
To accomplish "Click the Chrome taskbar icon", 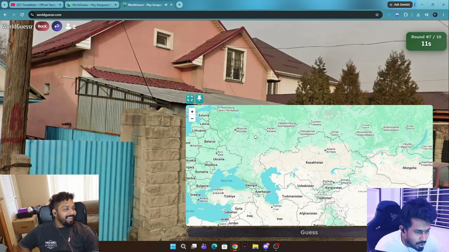I will 235,246.
